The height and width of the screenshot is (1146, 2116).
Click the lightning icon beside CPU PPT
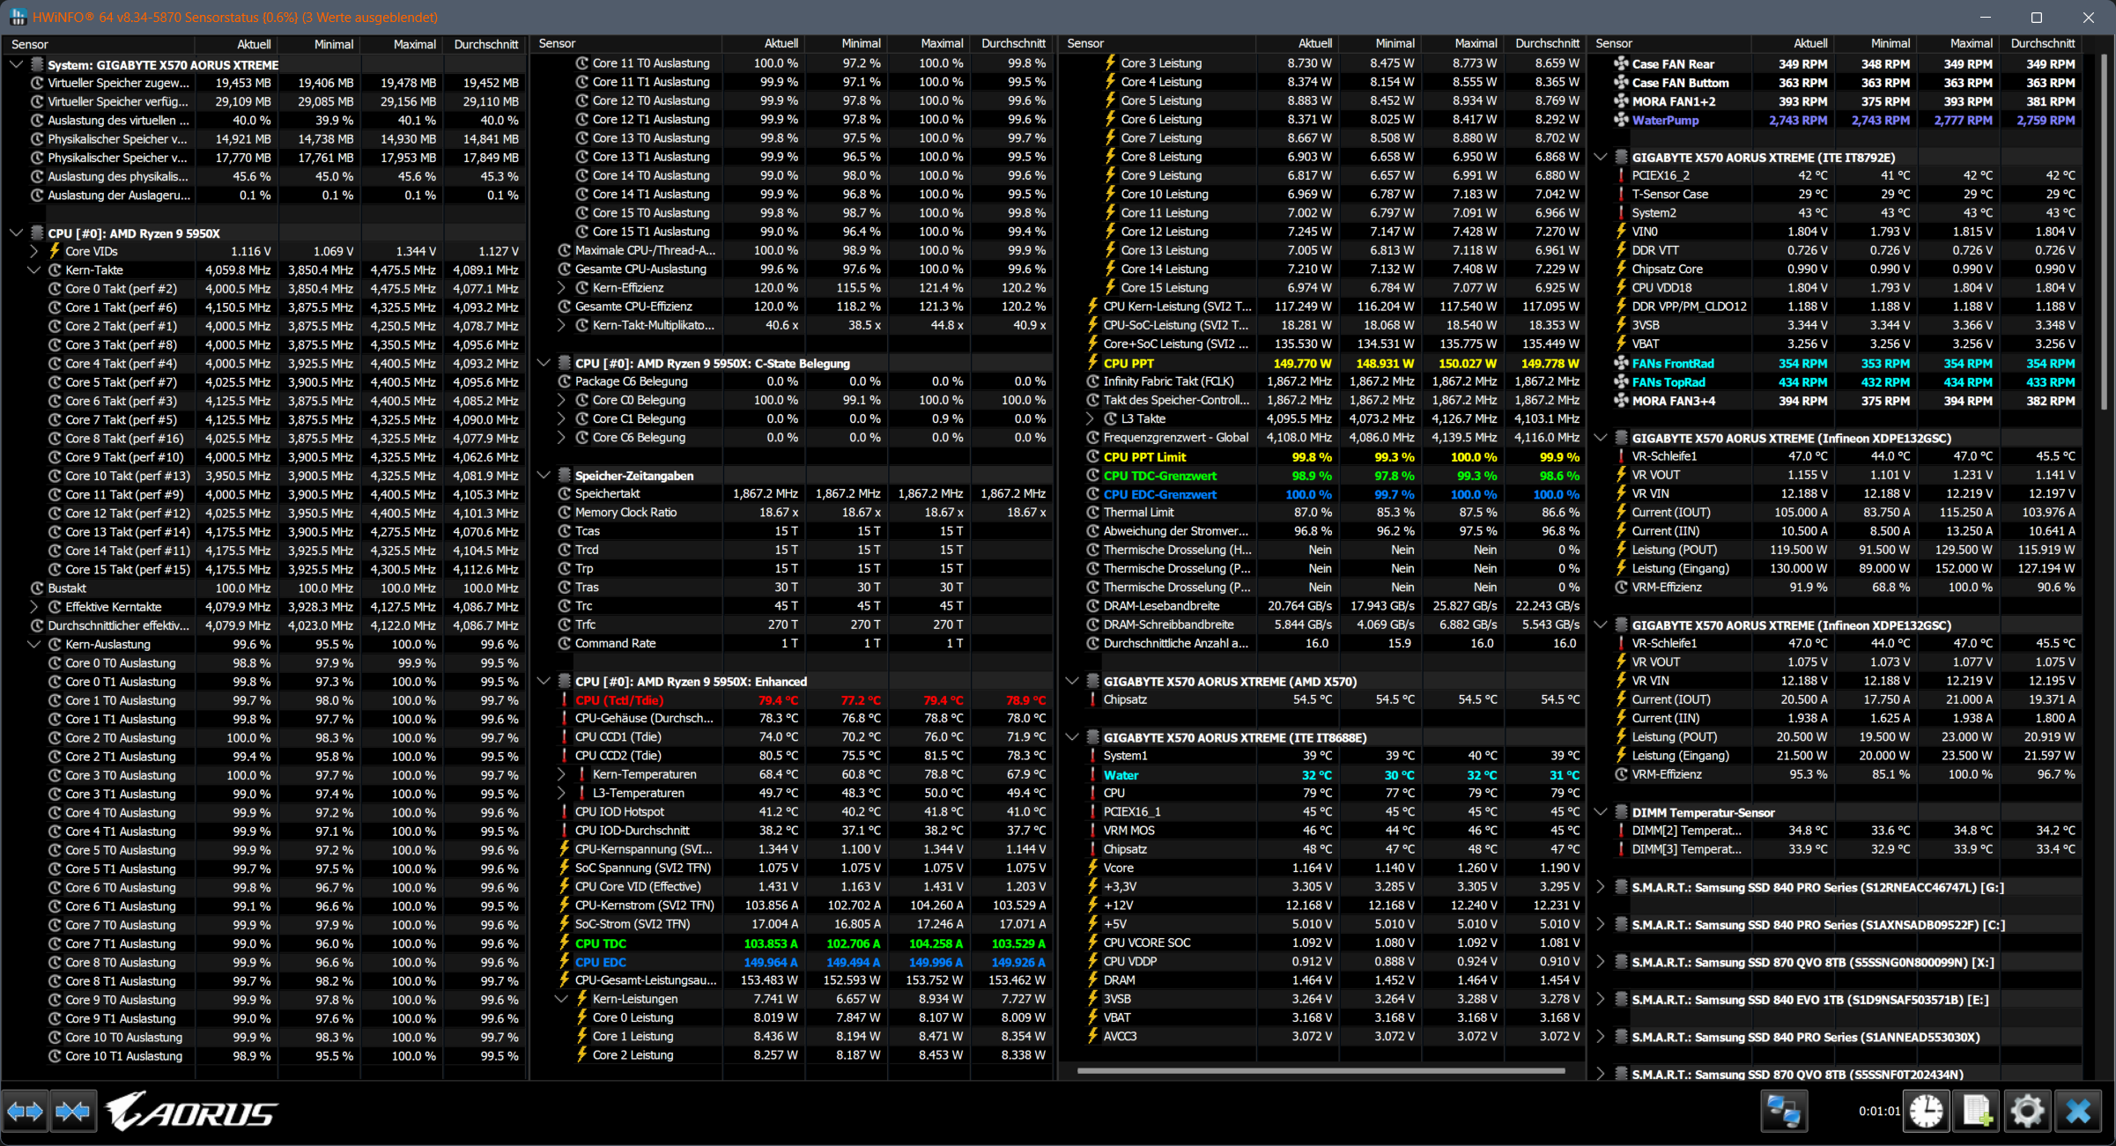(1092, 363)
